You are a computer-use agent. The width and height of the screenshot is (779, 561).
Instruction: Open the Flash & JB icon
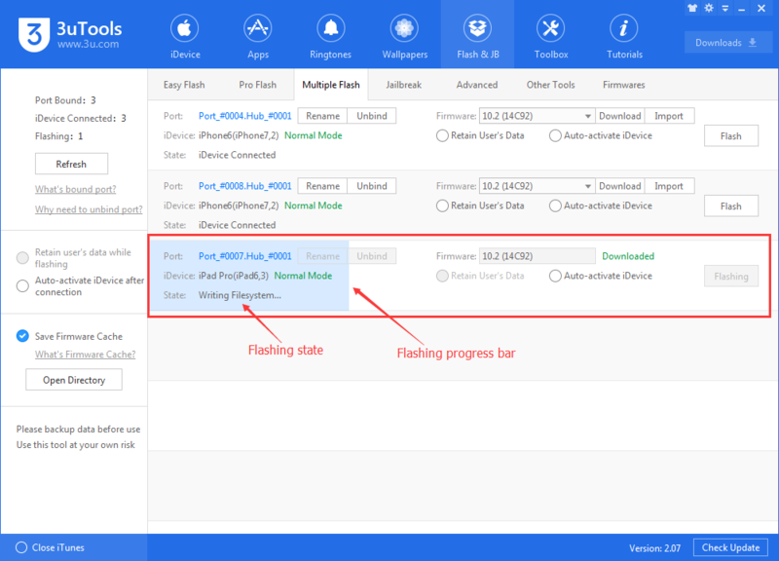click(x=477, y=28)
